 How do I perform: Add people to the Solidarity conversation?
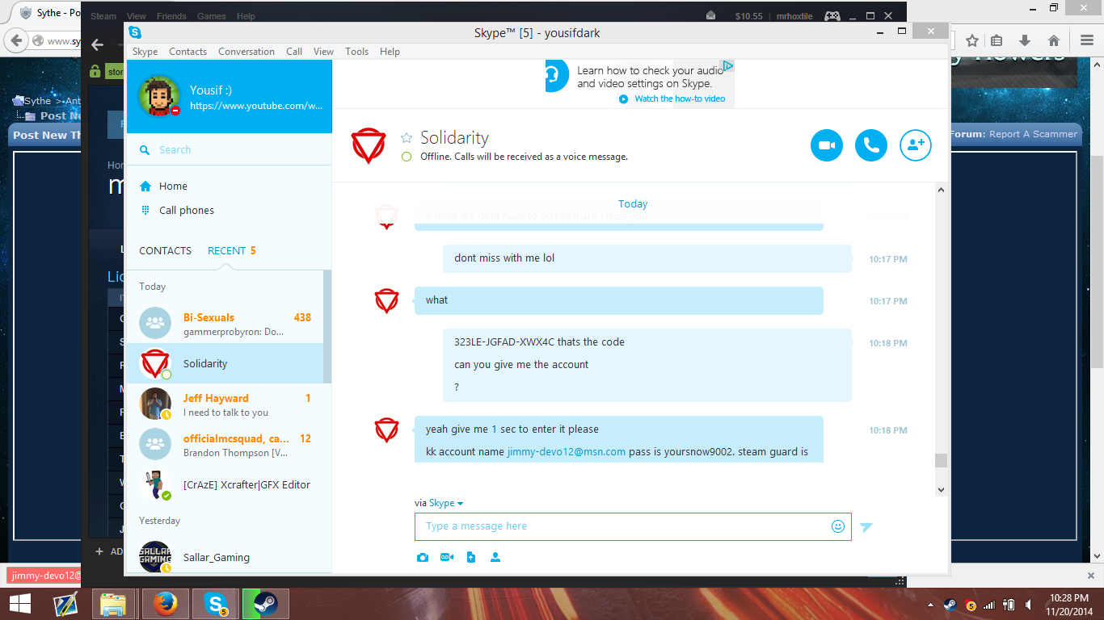(916, 145)
